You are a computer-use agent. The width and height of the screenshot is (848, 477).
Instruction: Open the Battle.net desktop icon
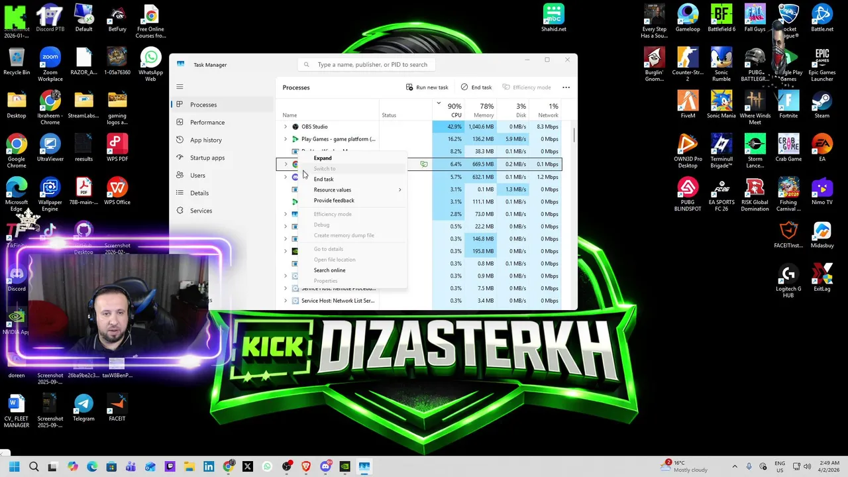coord(822,19)
